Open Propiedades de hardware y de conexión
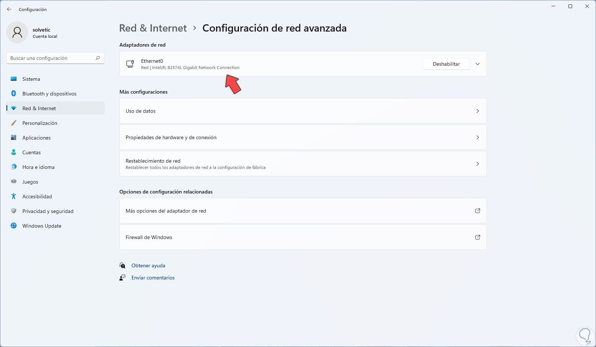The height and width of the screenshot is (347, 596). coord(303,137)
